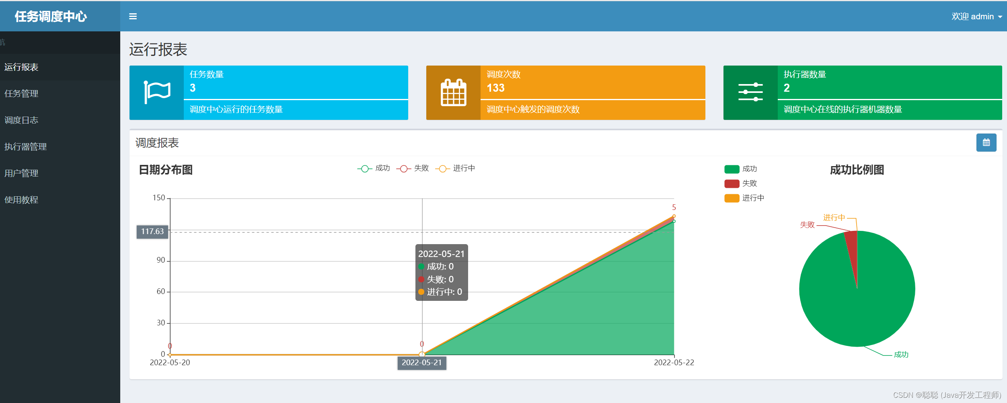The width and height of the screenshot is (1007, 403).
Task: Click the 调度次数 value 133
Action: [495, 88]
